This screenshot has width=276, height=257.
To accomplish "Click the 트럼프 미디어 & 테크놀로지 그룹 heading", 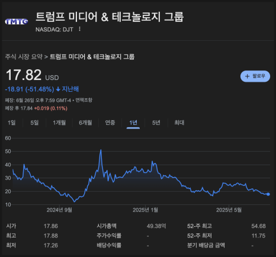I will click(x=110, y=17).
